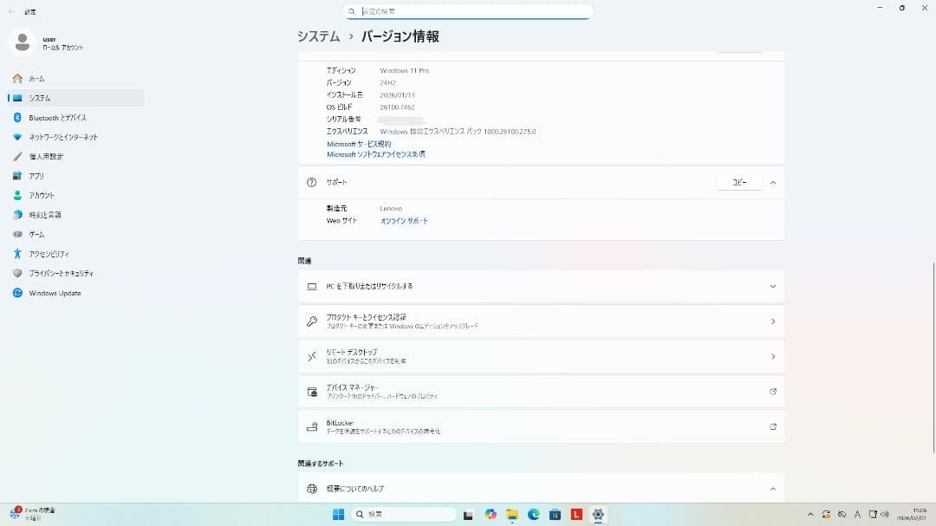Open Microsoft Edge from the taskbar

point(534,515)
